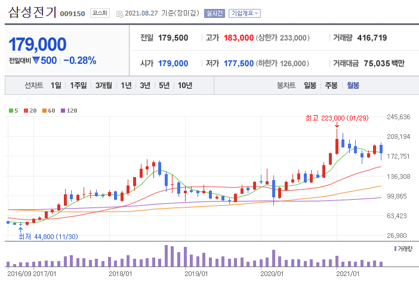Image resolution: width=419 pixels, height=282 pixels.
Task: Switch to the 주봉 candle chart
Action: pyautogui.click(x=331, y=85)
